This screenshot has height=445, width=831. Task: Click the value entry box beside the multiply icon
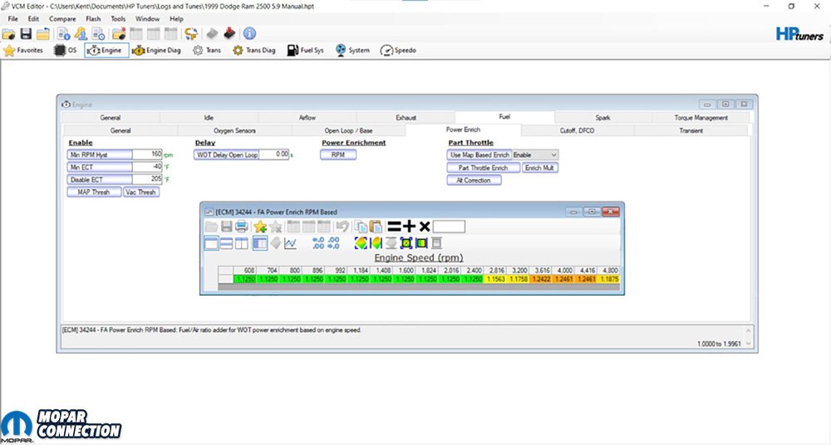tap(449, 227)
